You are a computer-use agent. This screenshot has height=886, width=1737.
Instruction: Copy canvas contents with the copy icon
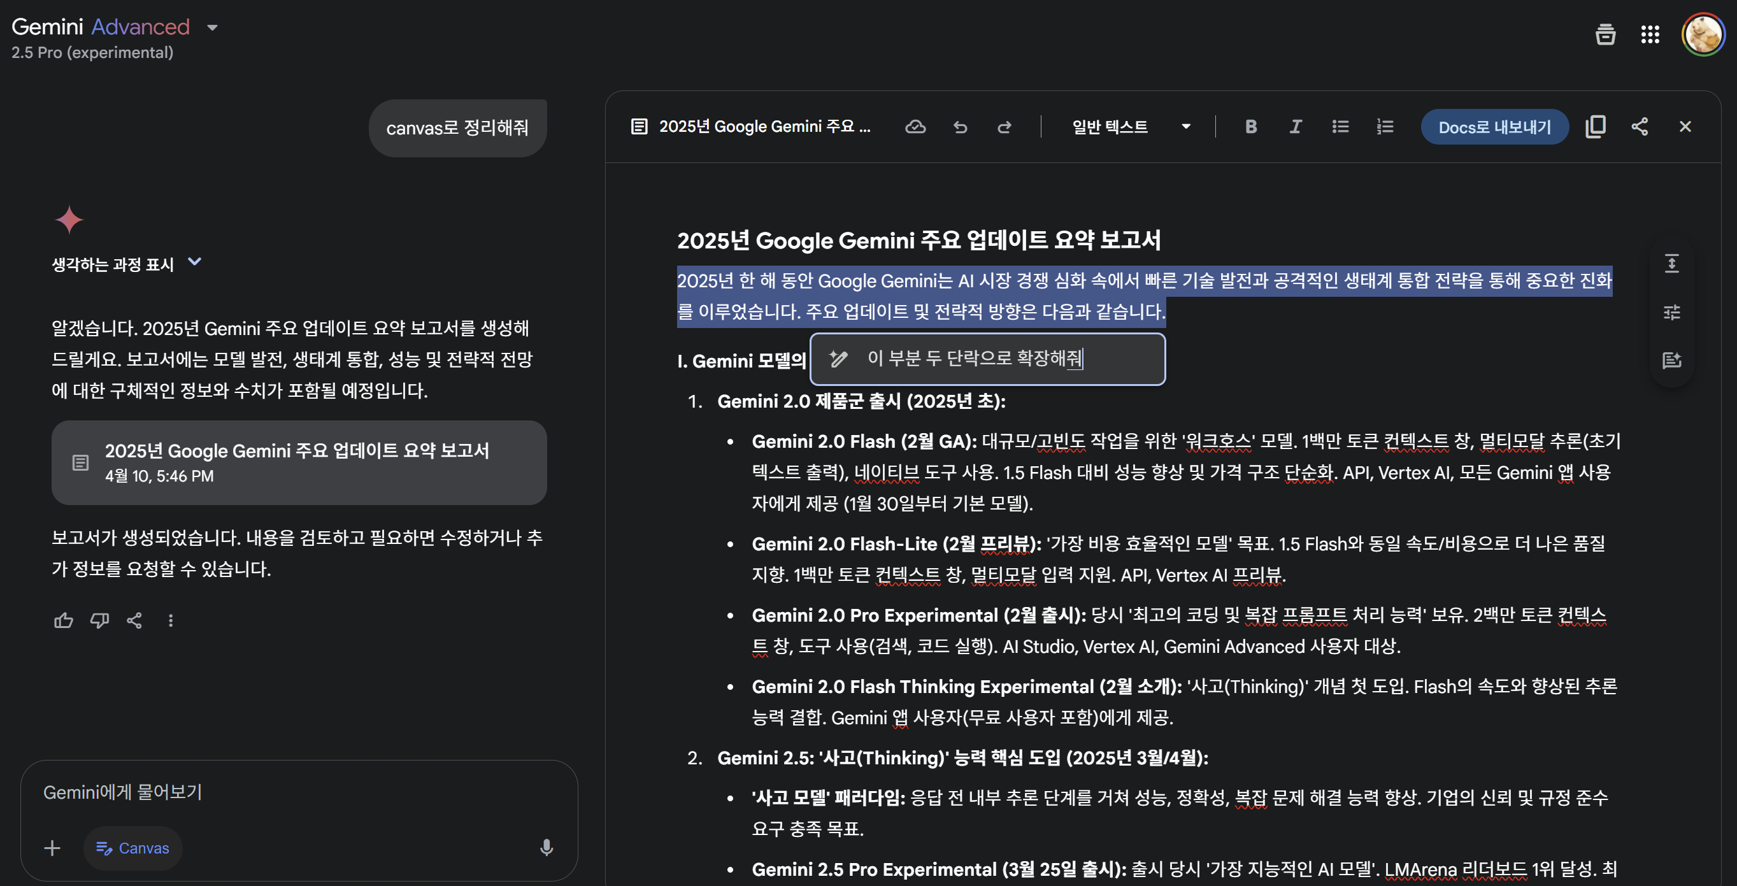click(x=1596, y=127)
